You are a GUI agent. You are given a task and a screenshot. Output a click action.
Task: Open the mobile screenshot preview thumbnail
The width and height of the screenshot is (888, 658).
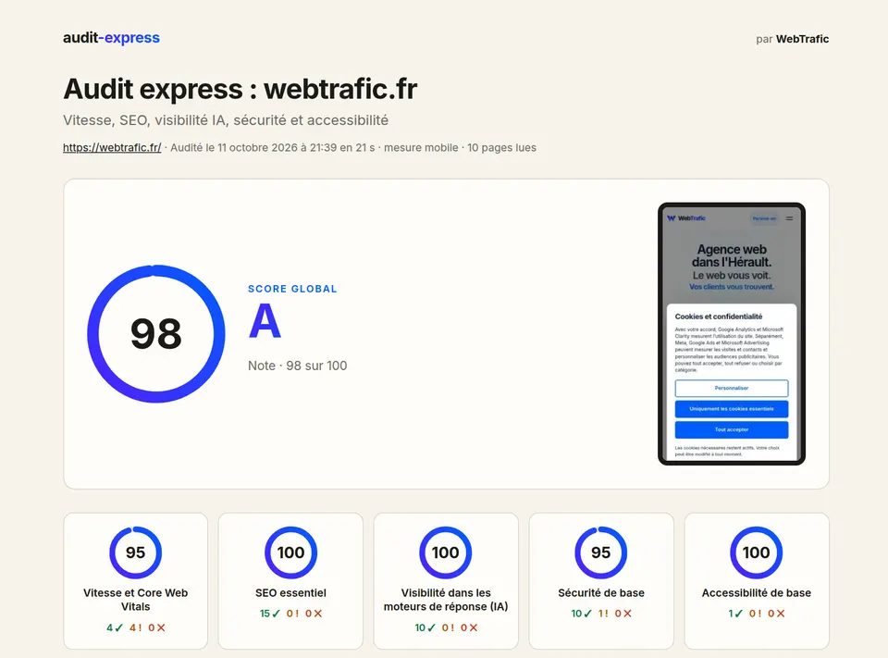(731, 334)
